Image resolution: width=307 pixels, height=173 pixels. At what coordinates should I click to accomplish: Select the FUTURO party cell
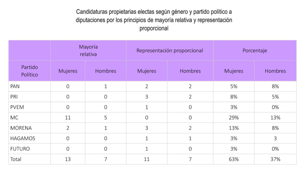20,149
